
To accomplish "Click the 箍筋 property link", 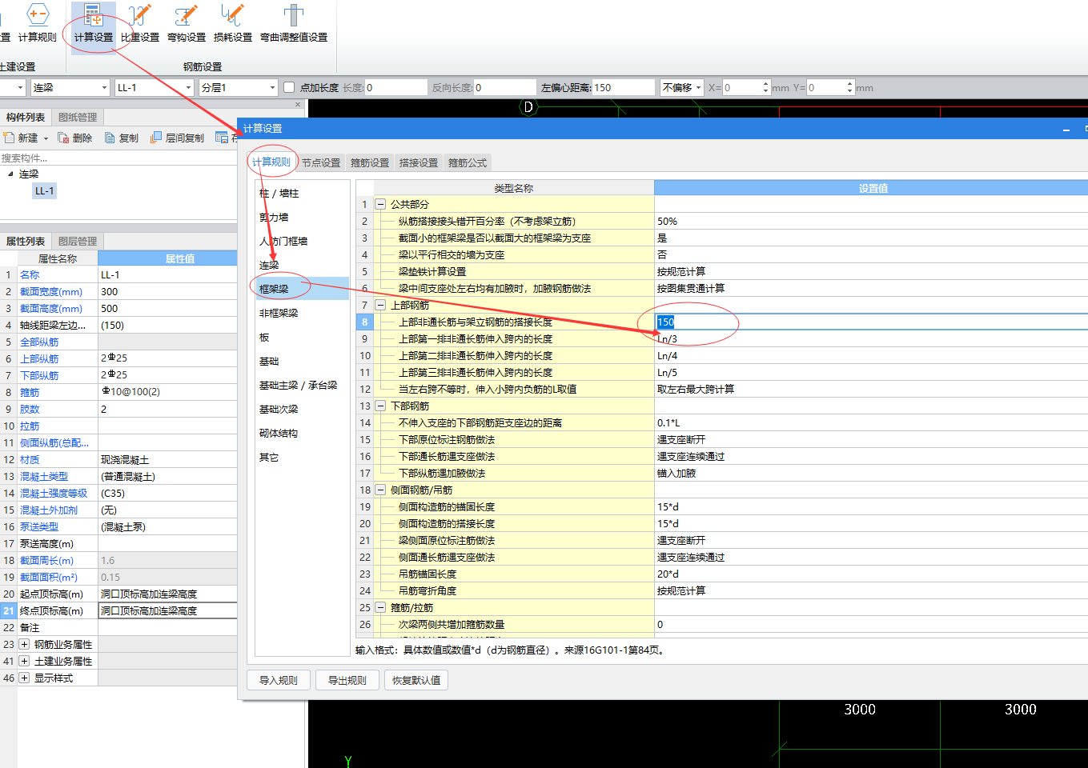I will tap(30, 392).
